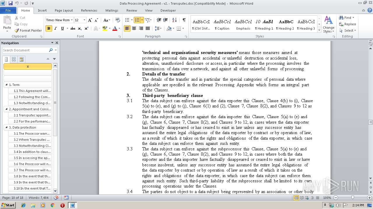Increase the paragraph indent
373x209 pixels.
(165, 20)
